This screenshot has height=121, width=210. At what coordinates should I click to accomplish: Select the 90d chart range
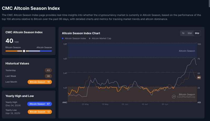click(x=197, y=33)
